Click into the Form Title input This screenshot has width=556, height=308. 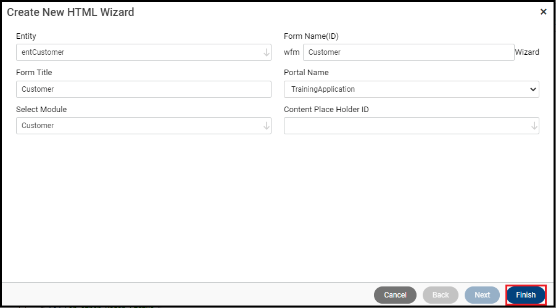click(x=143, y=89)
